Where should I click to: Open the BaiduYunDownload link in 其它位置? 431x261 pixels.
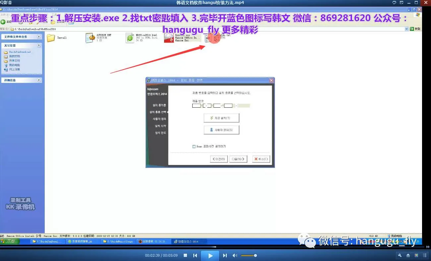[20, 52]
